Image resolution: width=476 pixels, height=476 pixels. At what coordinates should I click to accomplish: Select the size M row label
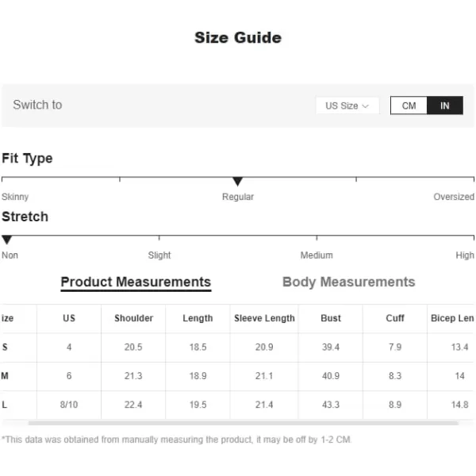[5, 376]
